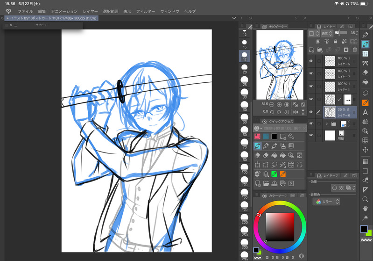Screen dimensions: 373x261
Task: Click the Create layer mask icon
Action: (346, 50)
